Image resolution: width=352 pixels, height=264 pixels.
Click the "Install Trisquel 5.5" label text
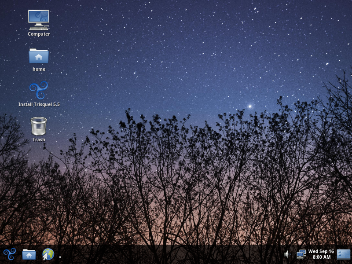click(39, 105)
